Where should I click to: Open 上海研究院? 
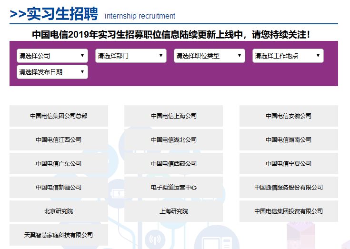[x=174, y=211]
